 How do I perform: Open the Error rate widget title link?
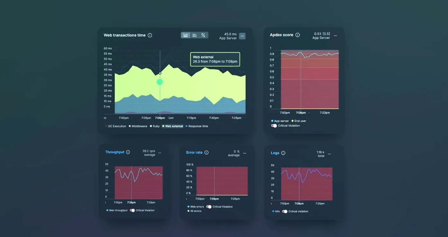[x=194, y=153]
